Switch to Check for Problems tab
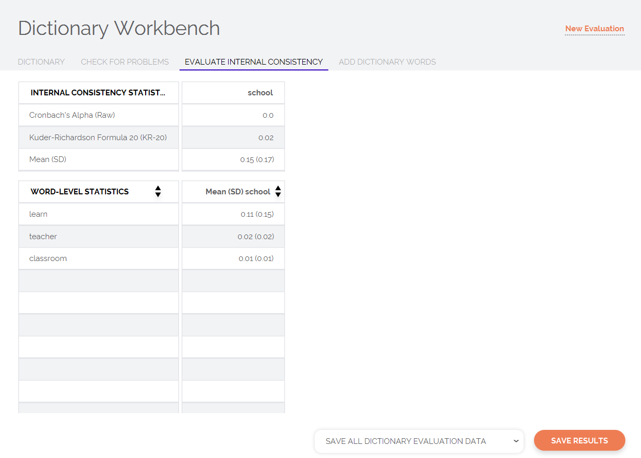 (x=125, y=61)
